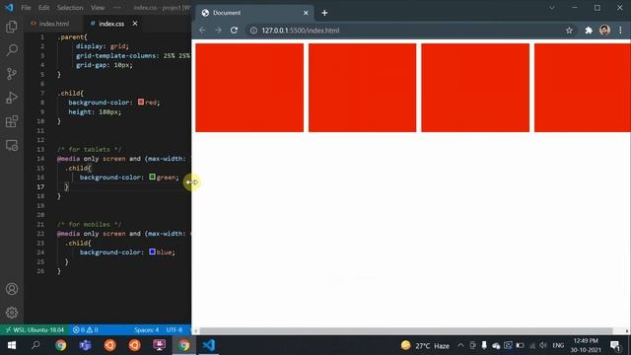Open the Source Control view
This screenshot has height=355, width=631.
[x=12, y=74]
